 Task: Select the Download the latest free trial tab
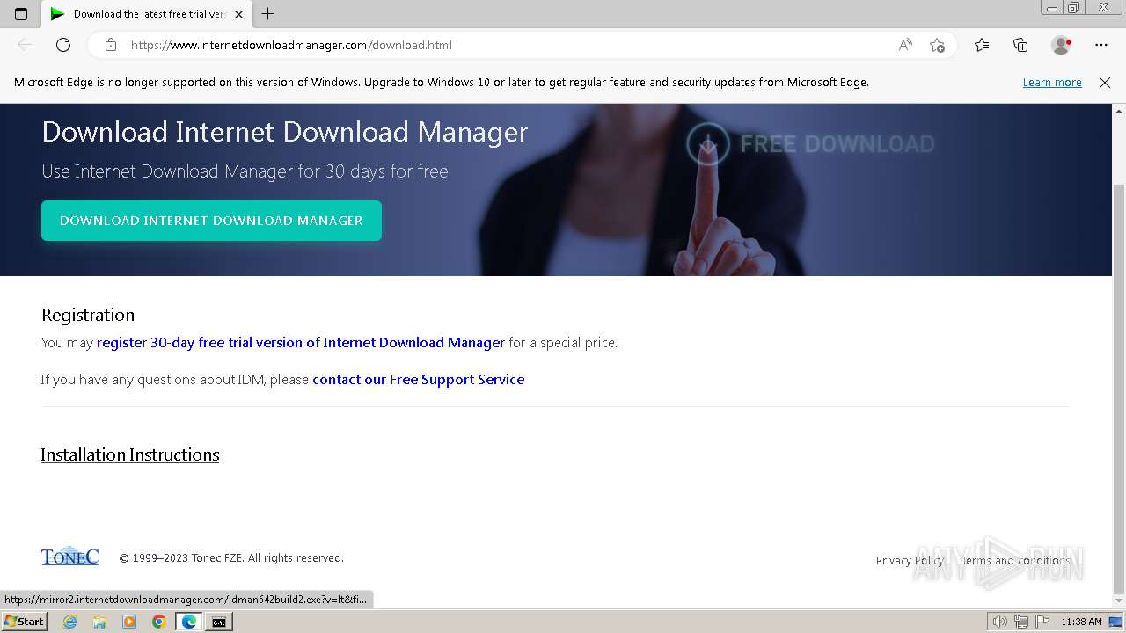[x=146, y=14]
